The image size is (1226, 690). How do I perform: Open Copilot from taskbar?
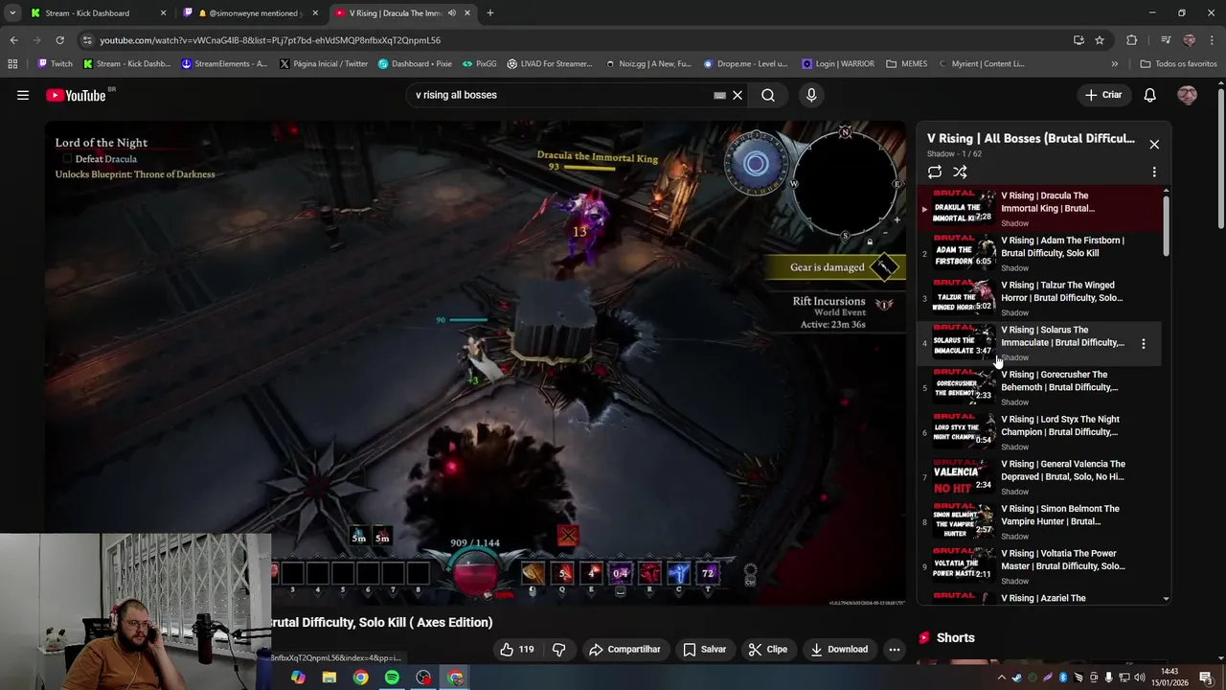point(298,678)
